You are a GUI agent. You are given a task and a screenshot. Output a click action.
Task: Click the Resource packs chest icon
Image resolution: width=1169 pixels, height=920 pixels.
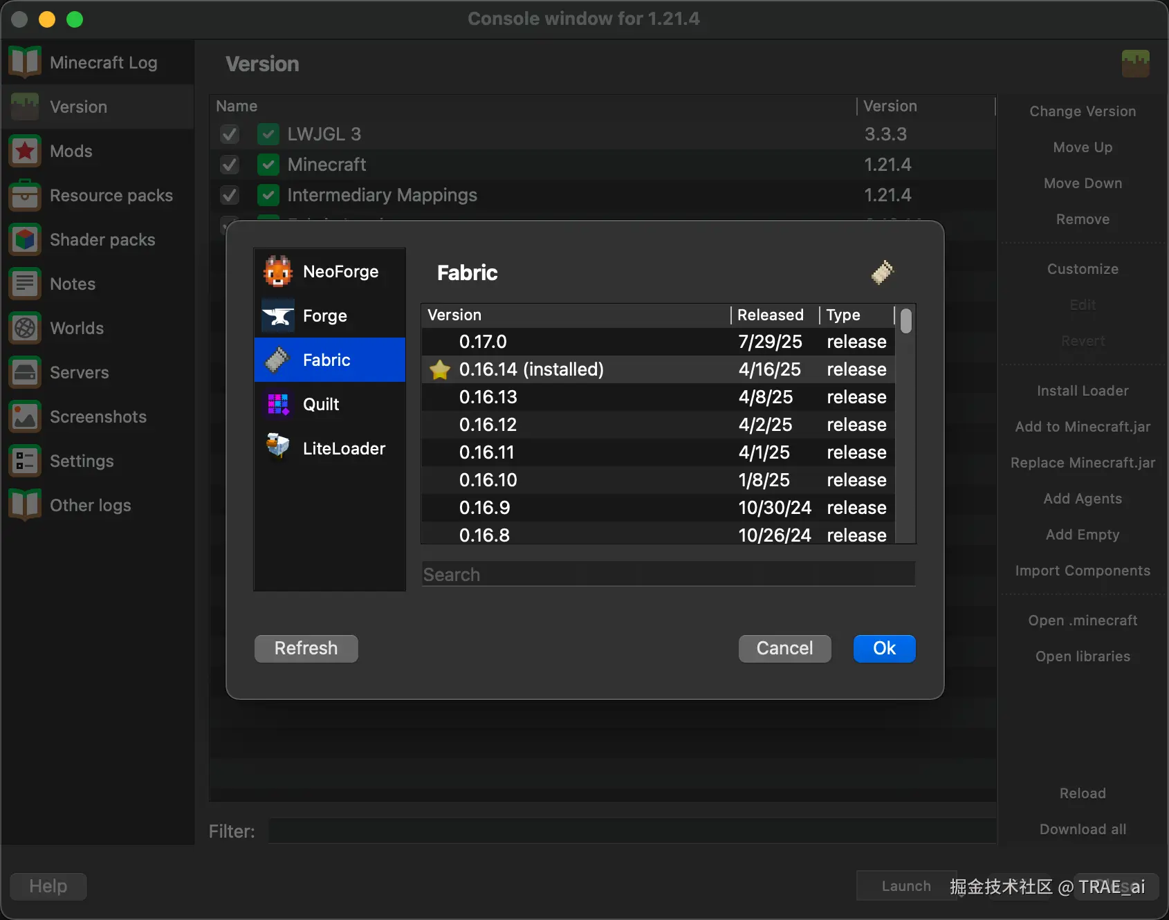(25, 195)
